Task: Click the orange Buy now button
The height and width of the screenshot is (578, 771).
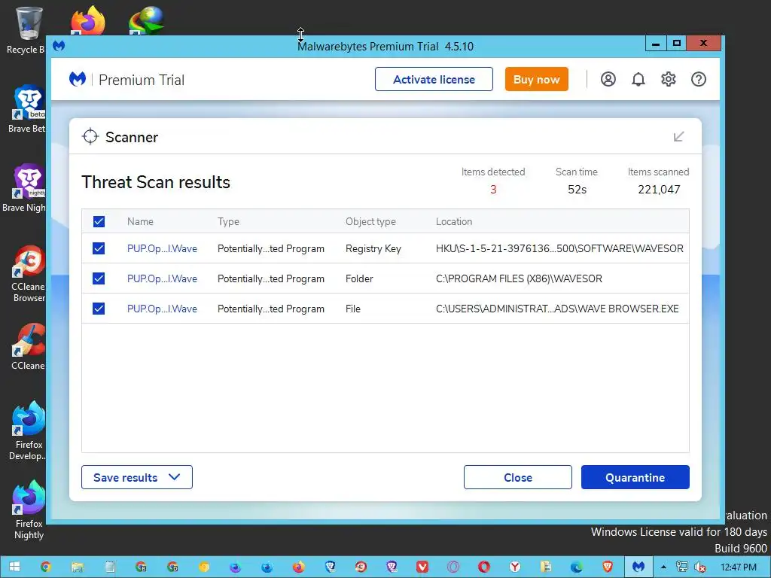Action: tap(536, 79)
